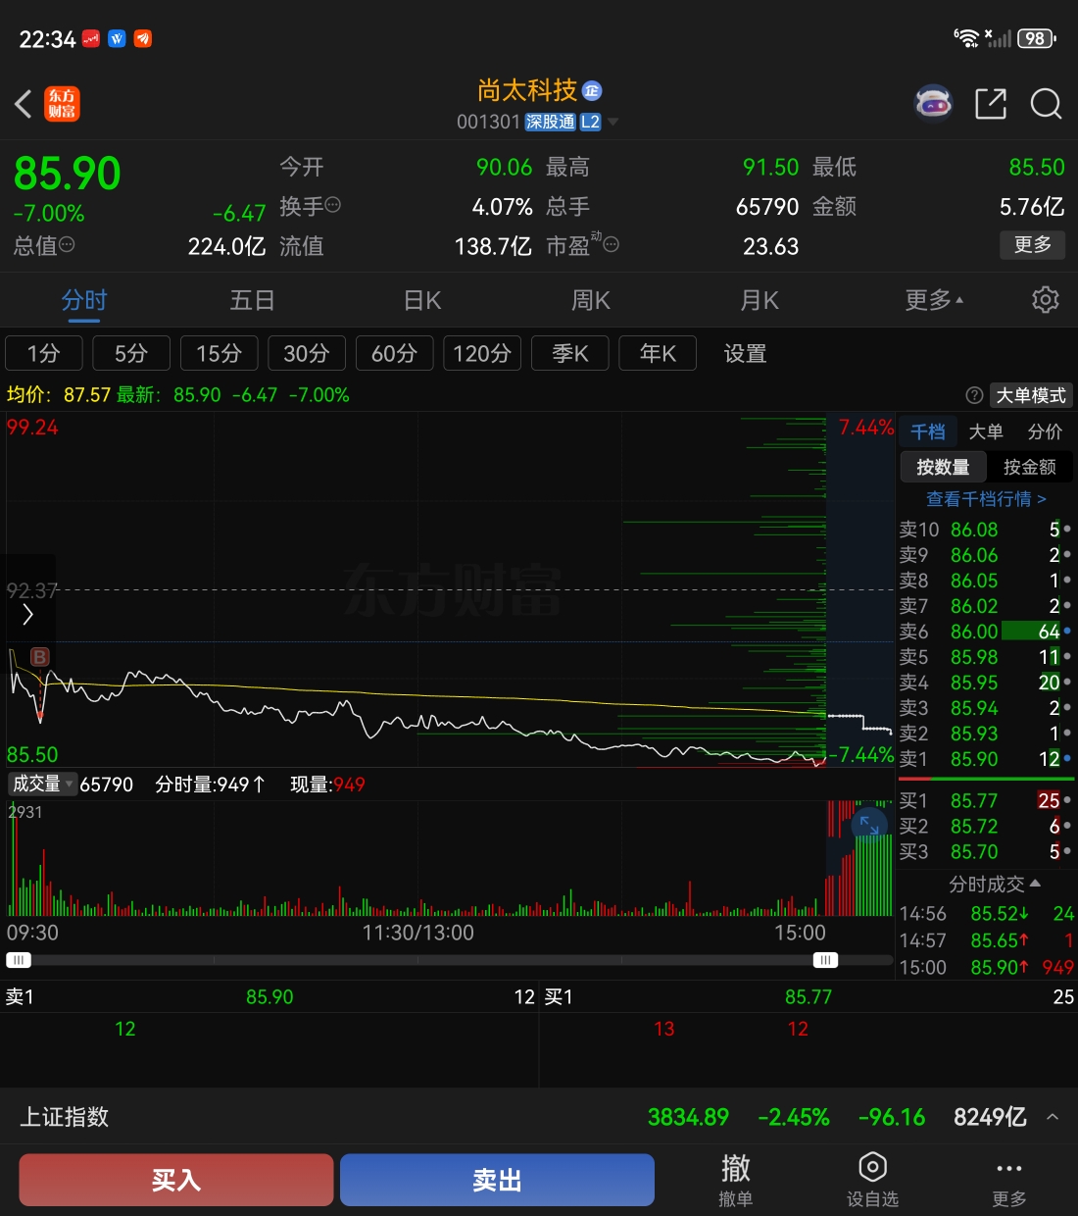The height and width of the screenshot is (1216, 1078).
Task: Tap the enterprise badge next to 尚太科技
Action: 592,90
